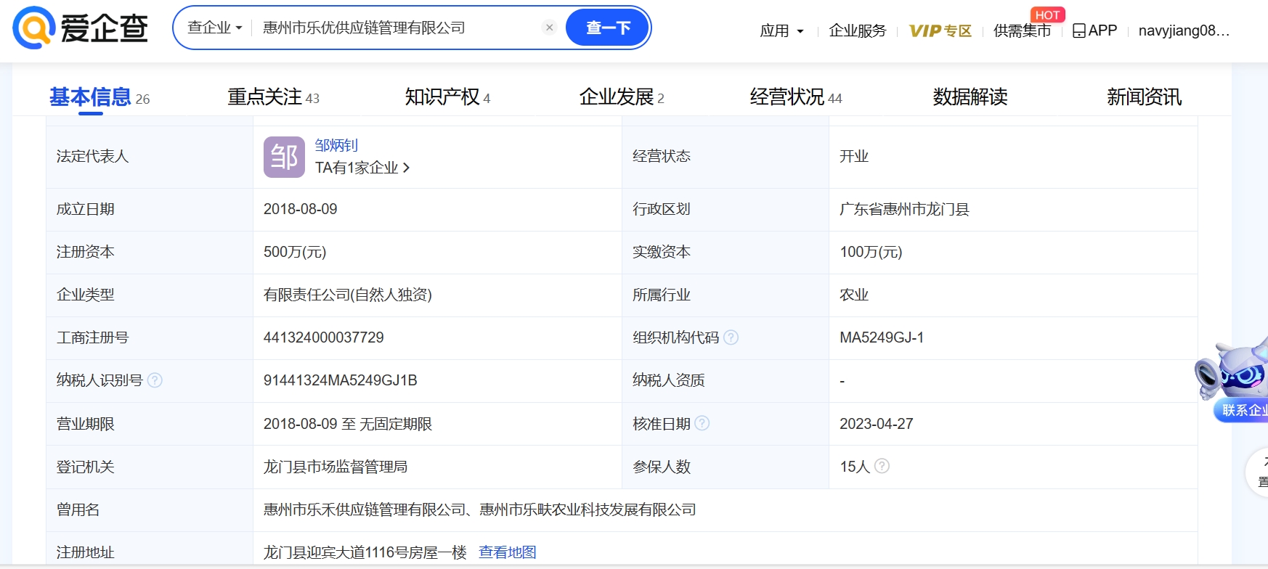Click 龙门县市场监督管理局 registration authority text
The image size is (1268, 569).
(x=336, y=467)
